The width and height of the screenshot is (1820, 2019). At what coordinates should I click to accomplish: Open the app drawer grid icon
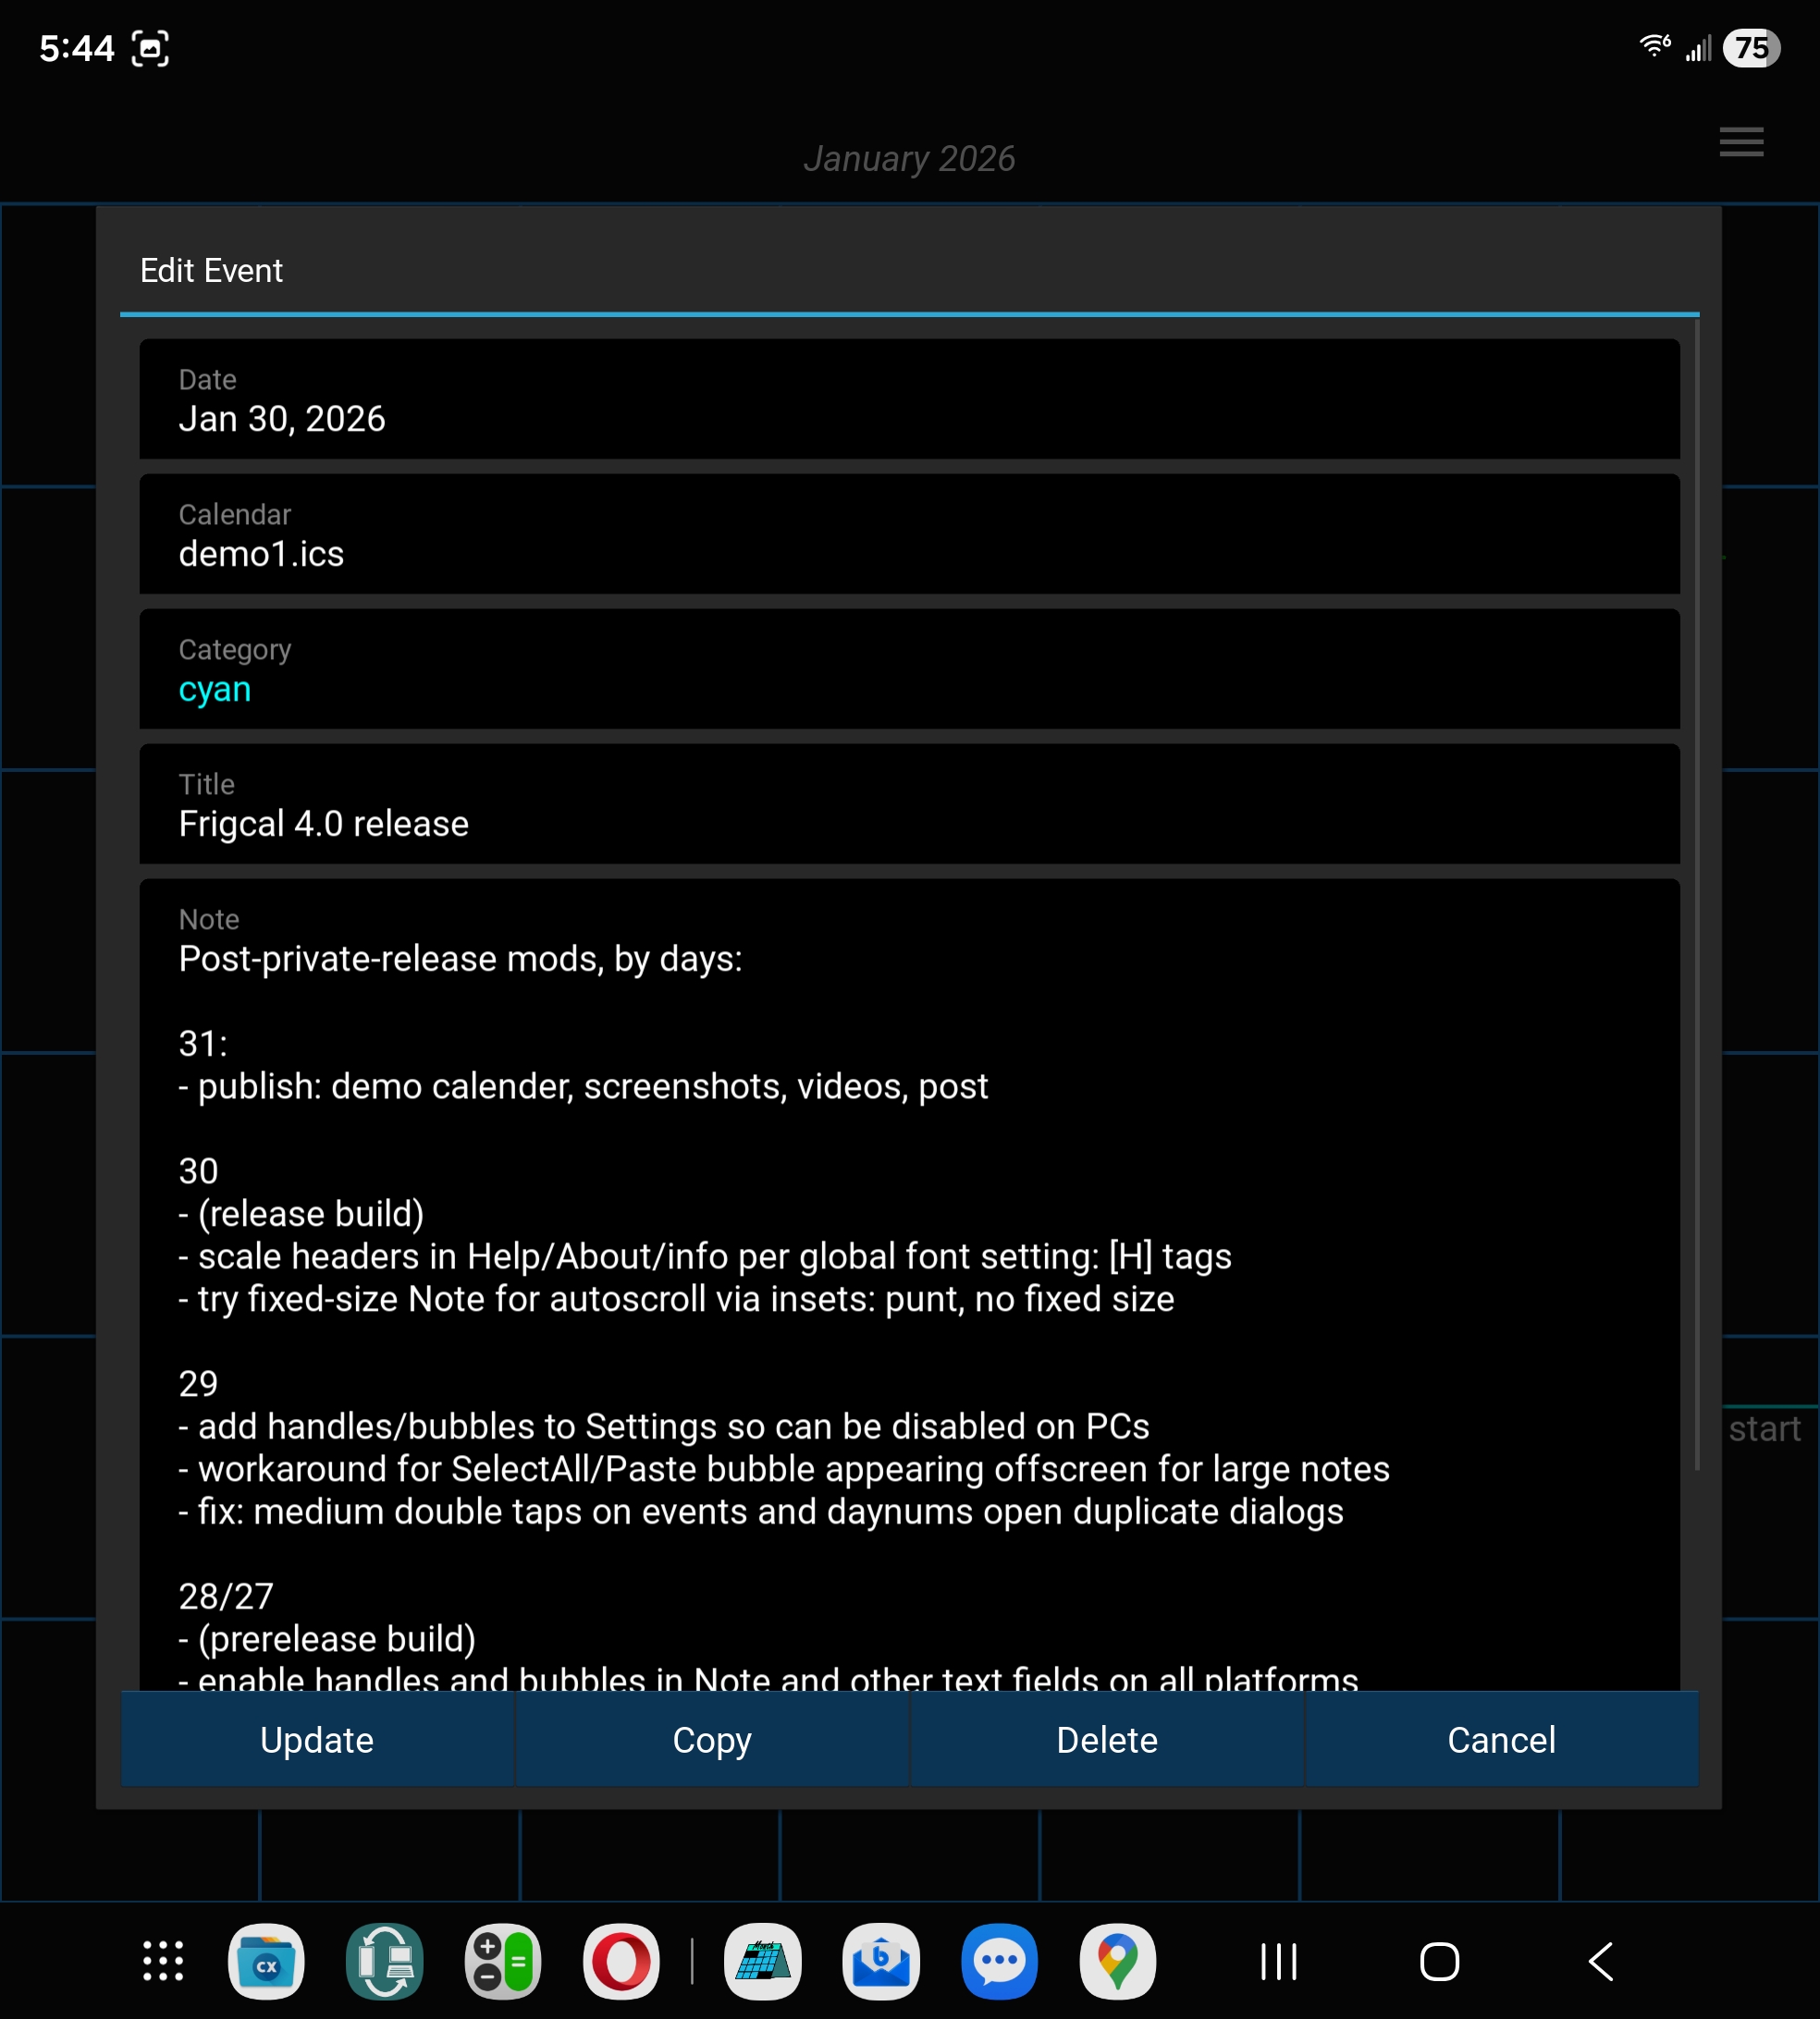click(163, 1961)
